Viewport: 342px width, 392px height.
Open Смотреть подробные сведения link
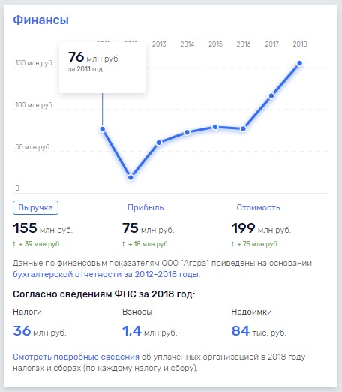[76, 357]
